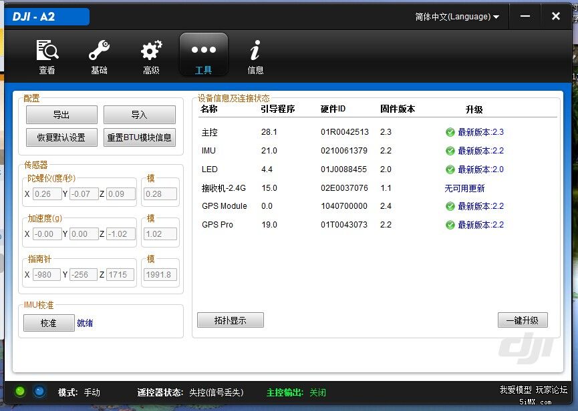
Task: Click the 就绪 IMU calibration status text
Action: click(85, 323)
